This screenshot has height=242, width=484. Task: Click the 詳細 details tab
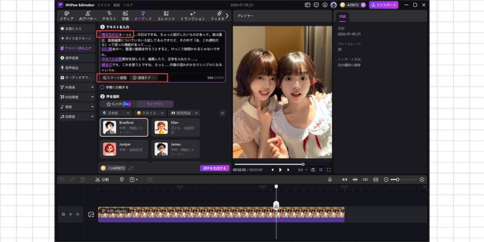(342, 16)
